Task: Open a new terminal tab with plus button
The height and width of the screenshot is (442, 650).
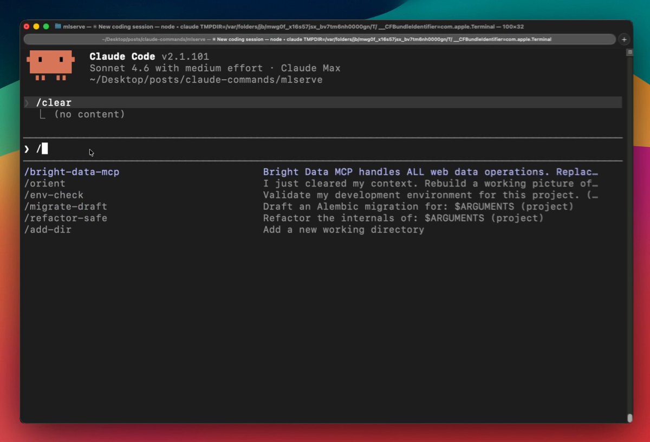Action: tap(624, 40)
